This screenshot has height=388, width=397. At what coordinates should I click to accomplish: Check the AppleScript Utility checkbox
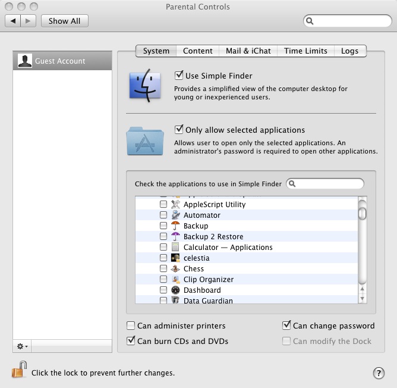(x=163, y=204)
